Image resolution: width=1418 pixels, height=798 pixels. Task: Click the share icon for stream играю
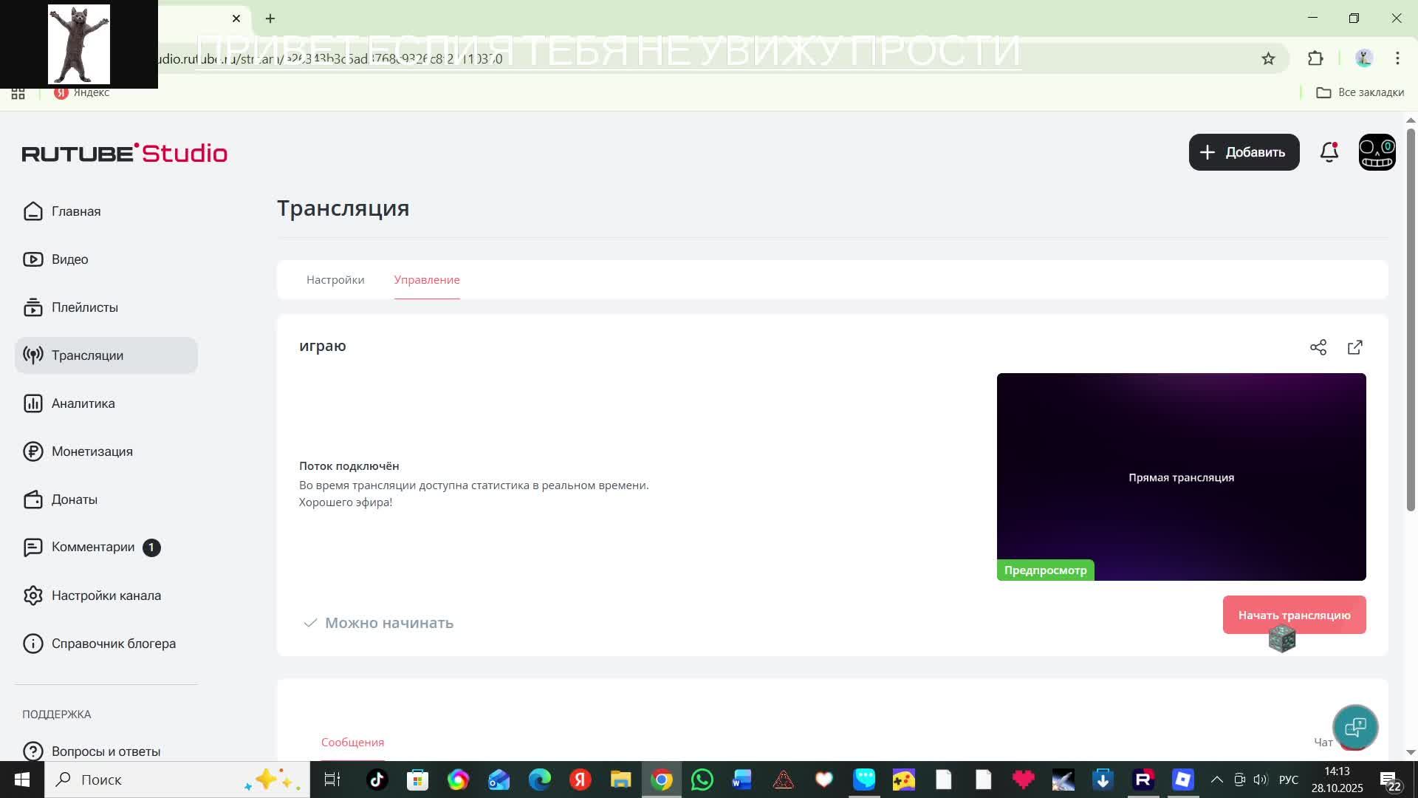coord(1318,347)
